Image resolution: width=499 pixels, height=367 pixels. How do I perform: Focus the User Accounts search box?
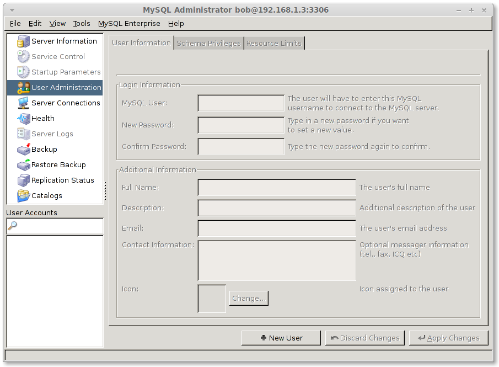[x=55, y=226]
